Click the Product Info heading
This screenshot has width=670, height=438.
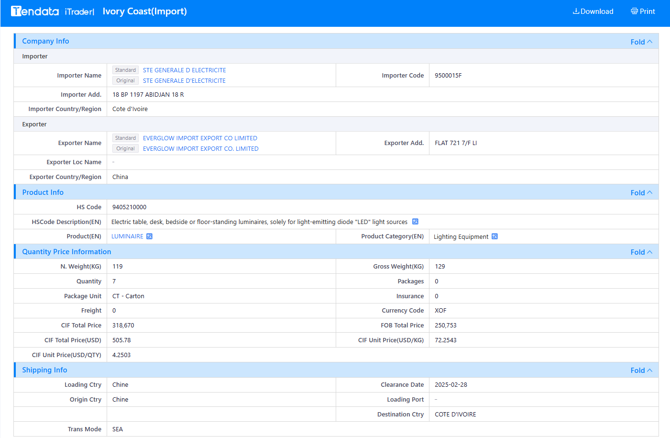pos(43,192)
